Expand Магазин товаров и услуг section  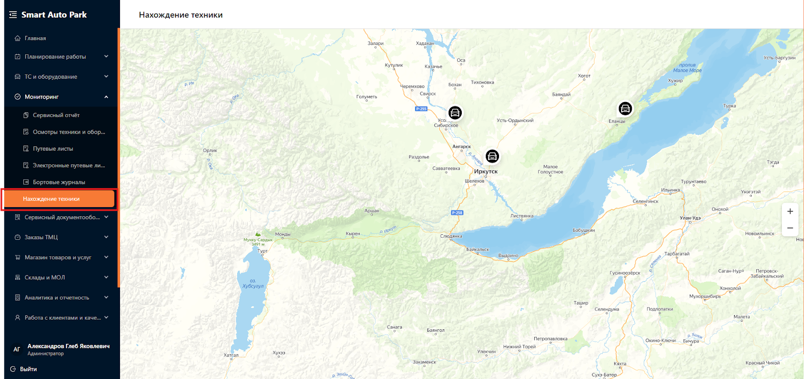(x=106, y=257)
